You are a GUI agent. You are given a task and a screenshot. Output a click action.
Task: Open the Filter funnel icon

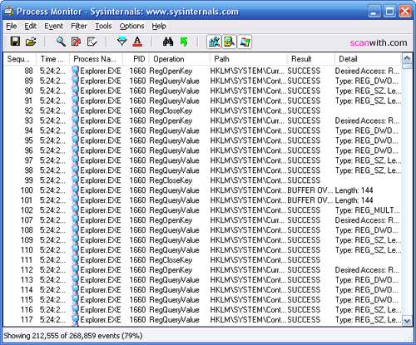(x=121, y=42)
